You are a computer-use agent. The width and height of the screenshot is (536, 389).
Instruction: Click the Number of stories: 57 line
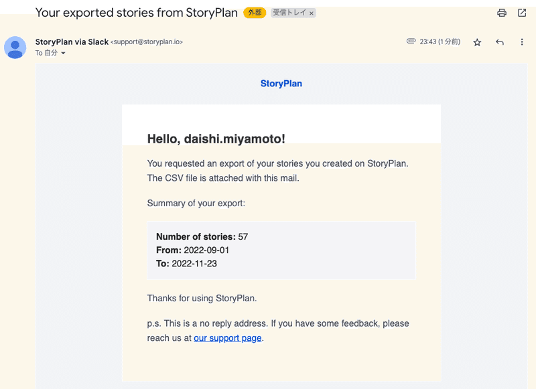[x=202, y=236]
